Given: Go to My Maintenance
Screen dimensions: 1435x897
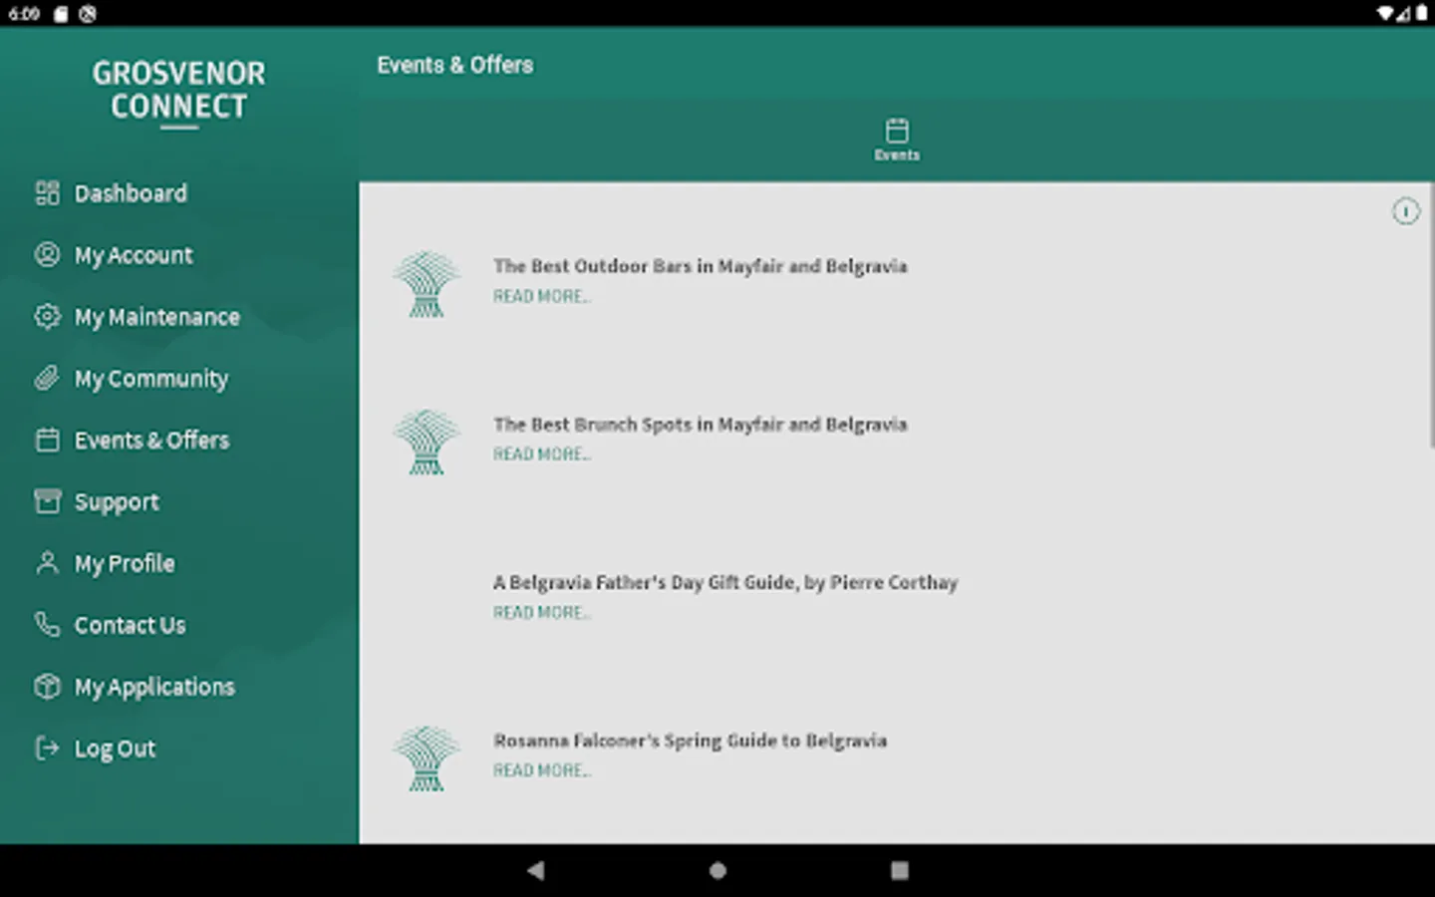Looking at the screenshot, I should tap(157, 317).
